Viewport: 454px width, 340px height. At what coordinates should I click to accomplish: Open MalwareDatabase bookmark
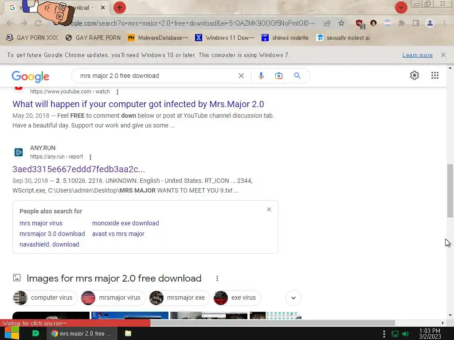(158, 38)
